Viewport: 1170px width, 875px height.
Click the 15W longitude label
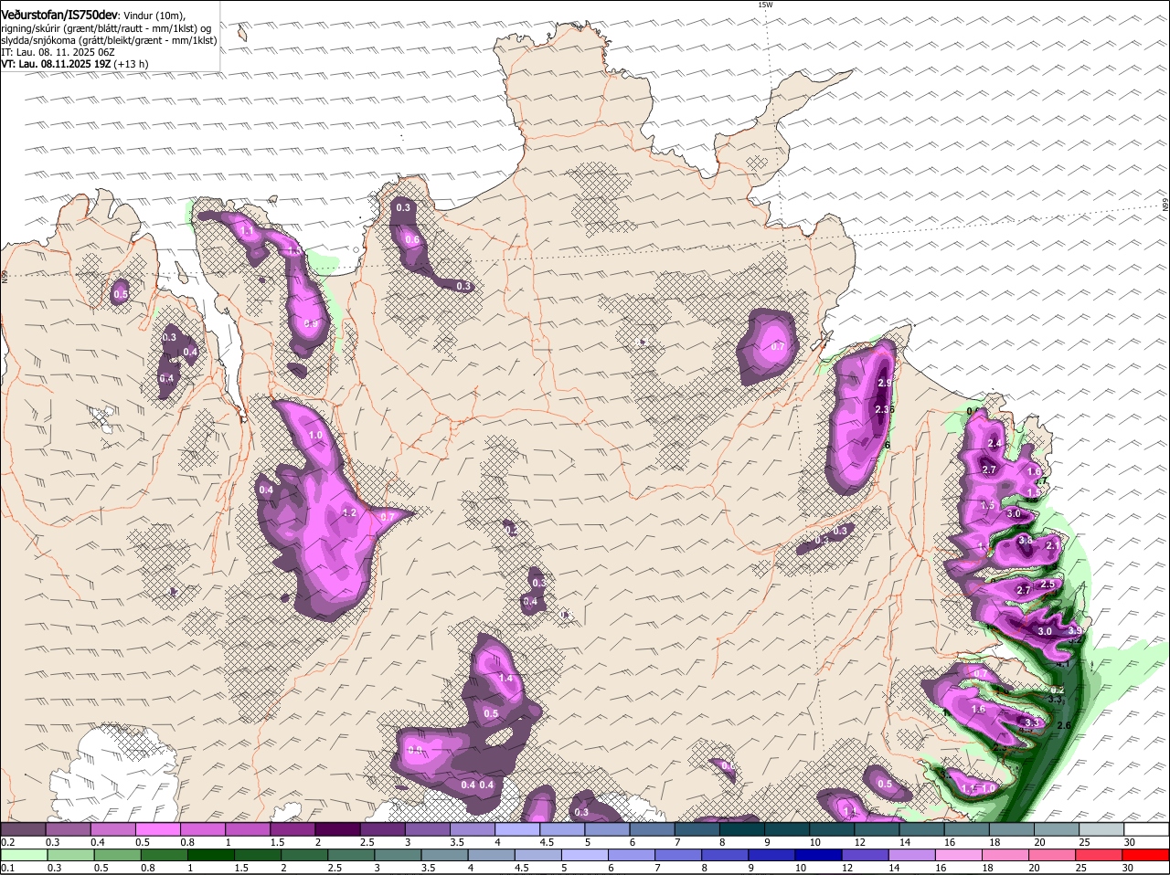pos(765,5)
